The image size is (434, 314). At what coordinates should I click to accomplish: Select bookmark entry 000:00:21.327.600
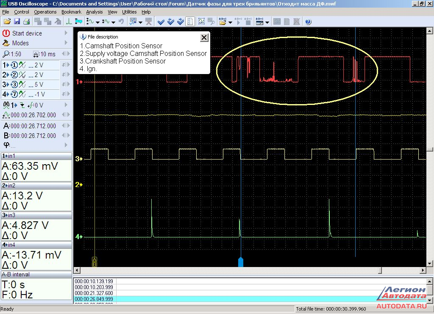pyautogui.click(x=94, y=293)
